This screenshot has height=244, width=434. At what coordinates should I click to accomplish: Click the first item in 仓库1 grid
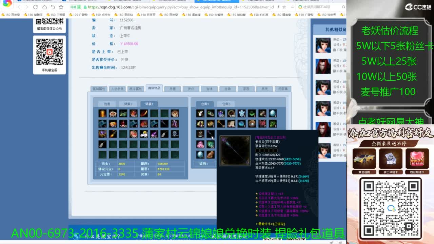[200, 114]
